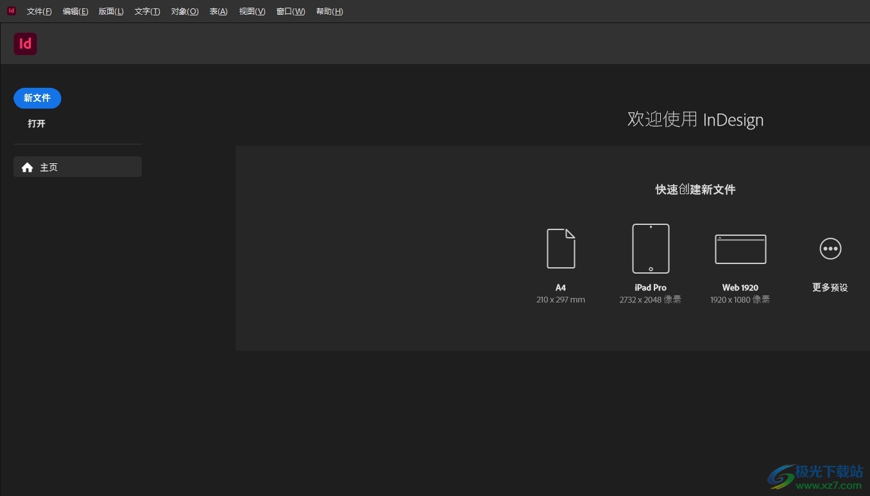This screenshot has width=870, height=496.
Task: Click the 2732 x 2048 像素 text
Action: (x=651, y=300)
